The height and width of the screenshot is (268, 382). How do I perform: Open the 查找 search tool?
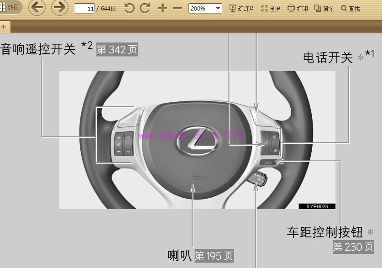coord(351,9)
